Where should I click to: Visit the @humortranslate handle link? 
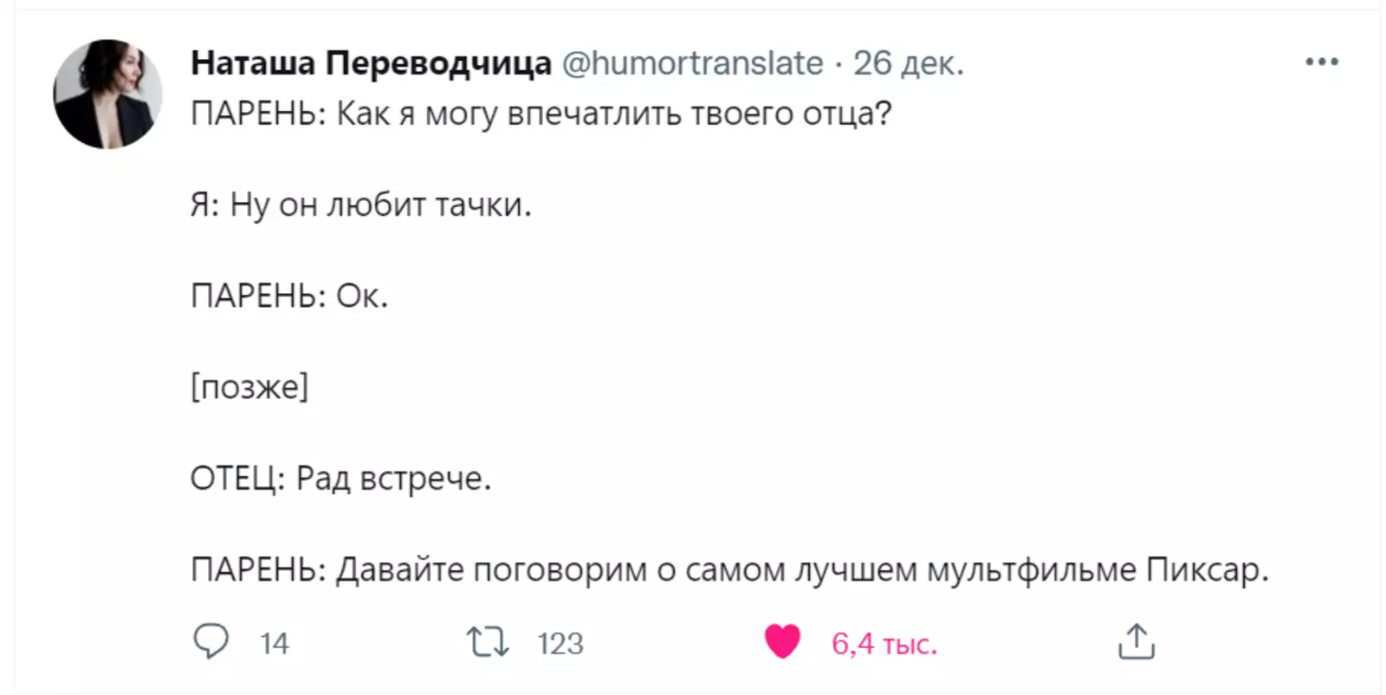click(693, 63)
